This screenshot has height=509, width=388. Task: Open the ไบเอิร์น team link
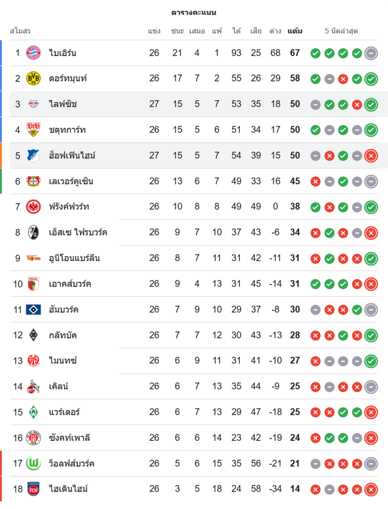63,53
